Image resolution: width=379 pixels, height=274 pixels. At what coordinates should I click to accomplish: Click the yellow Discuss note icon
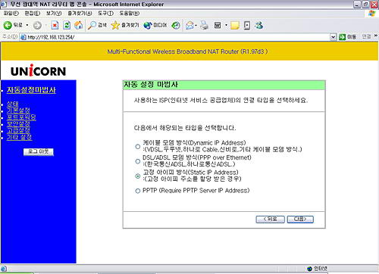pyautogui.click(x=235, y=25)
